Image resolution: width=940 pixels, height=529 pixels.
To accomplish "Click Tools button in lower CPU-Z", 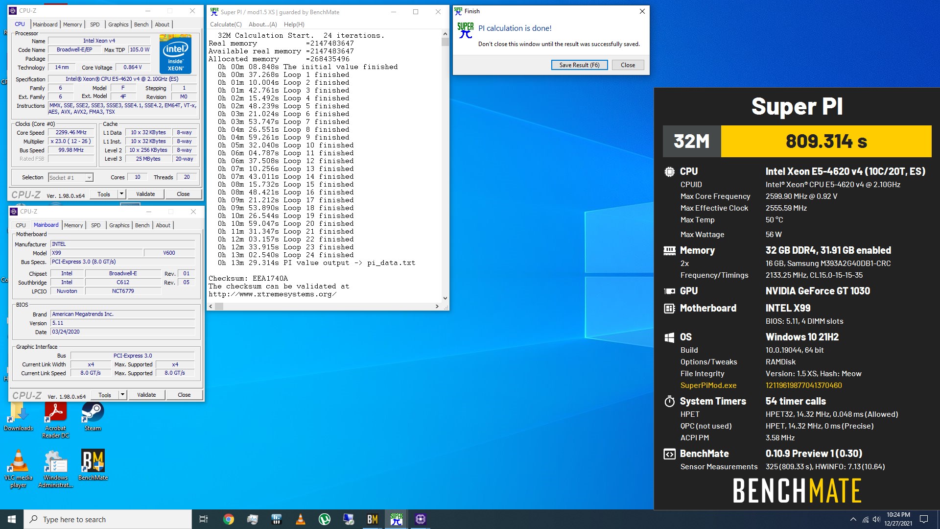I will click(x=105, y=395).
